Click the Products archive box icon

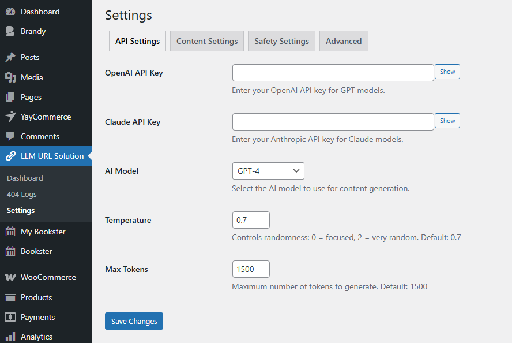(x=10, y=297)
